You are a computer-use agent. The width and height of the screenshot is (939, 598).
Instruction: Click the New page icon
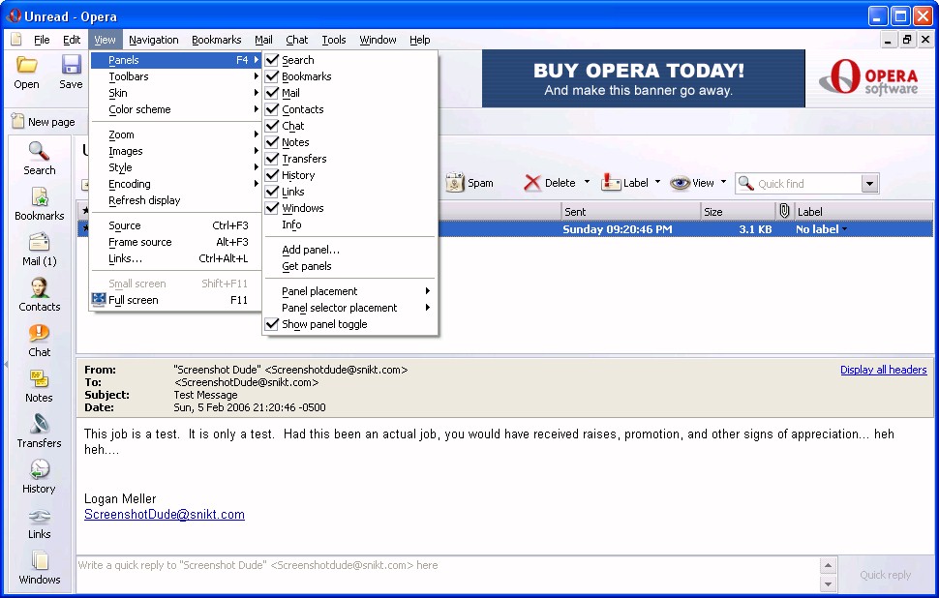(17, 121)
